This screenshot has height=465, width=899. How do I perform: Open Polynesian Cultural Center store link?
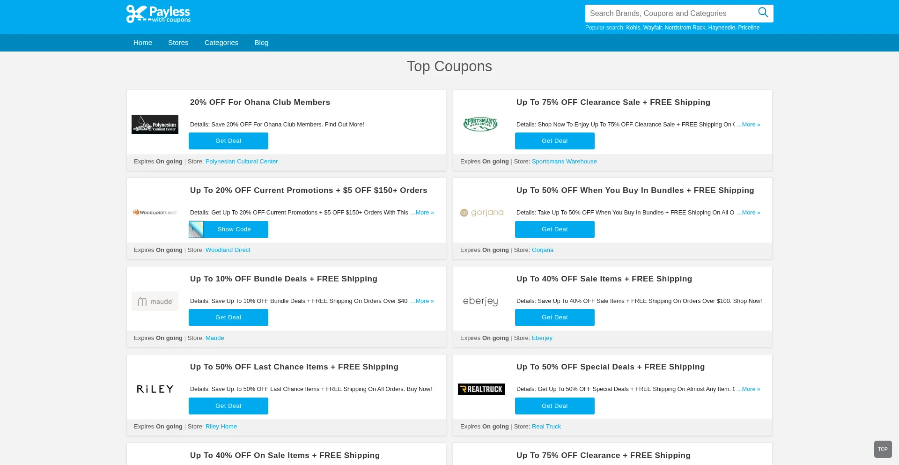tap(242, 162)
